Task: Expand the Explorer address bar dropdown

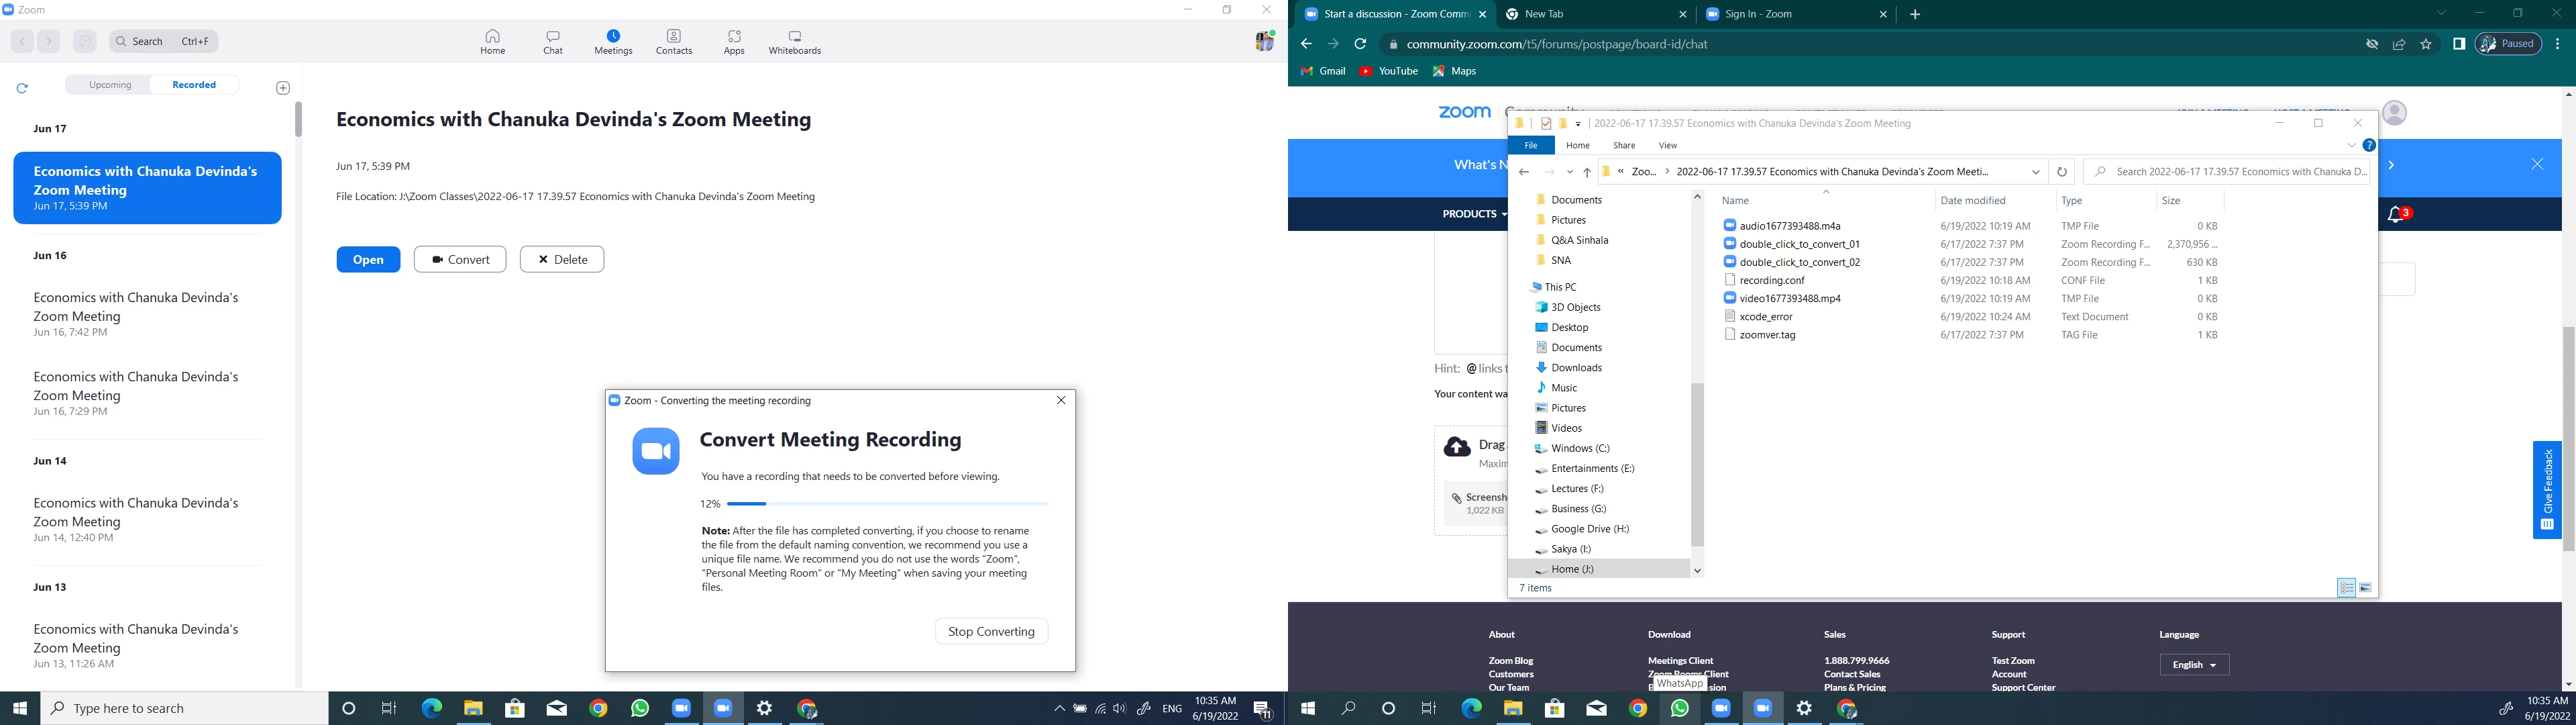Action: [x=2035, y=173]
